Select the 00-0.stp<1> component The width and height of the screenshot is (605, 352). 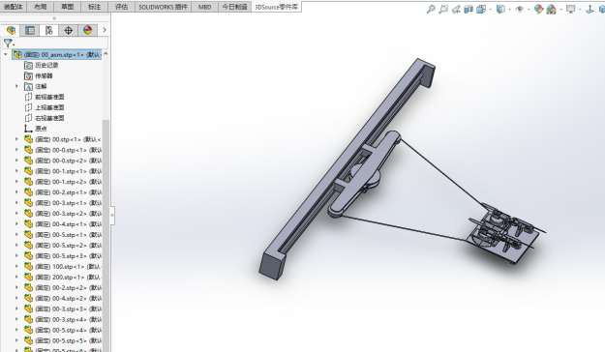pos(63,150)
